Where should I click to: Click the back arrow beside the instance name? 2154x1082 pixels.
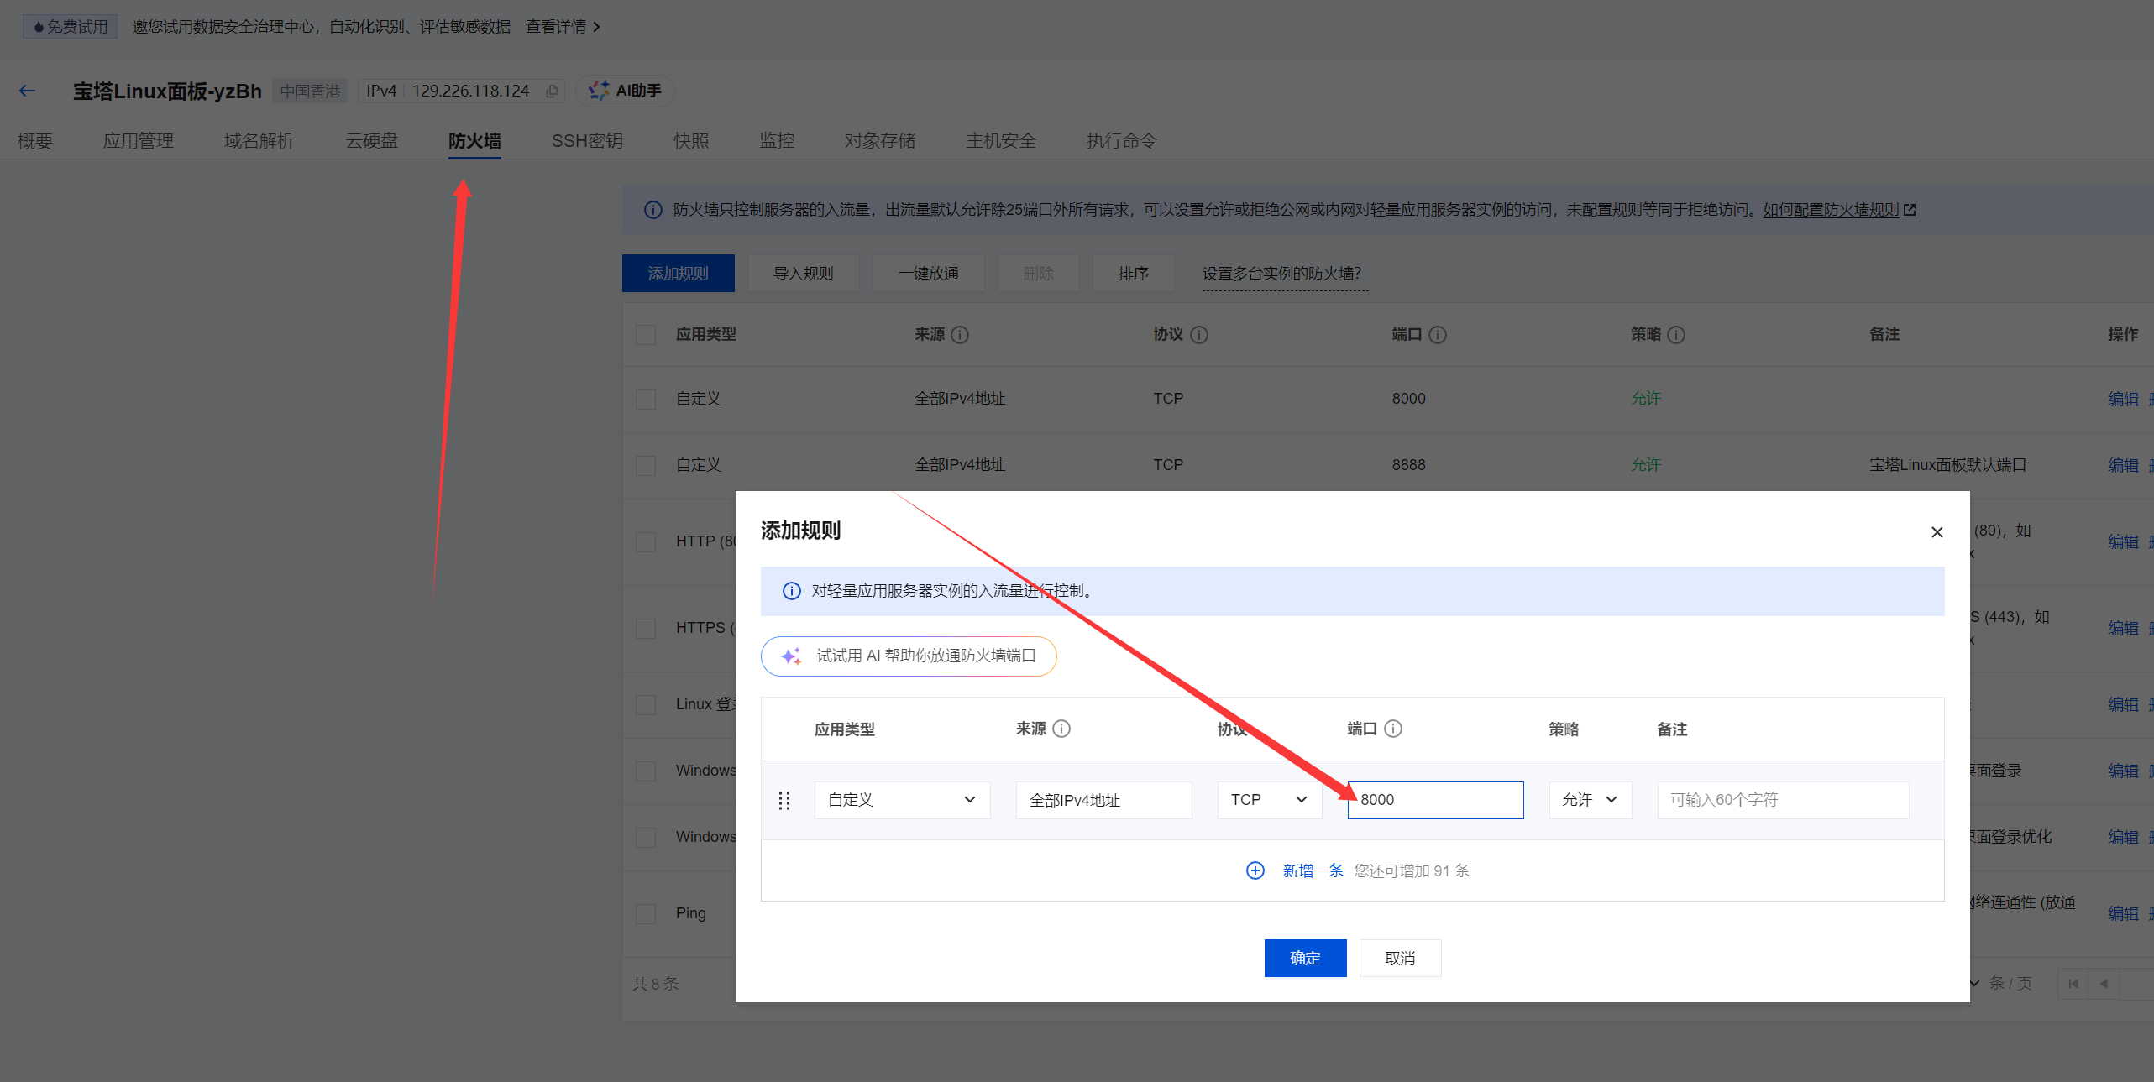point(27,91)
